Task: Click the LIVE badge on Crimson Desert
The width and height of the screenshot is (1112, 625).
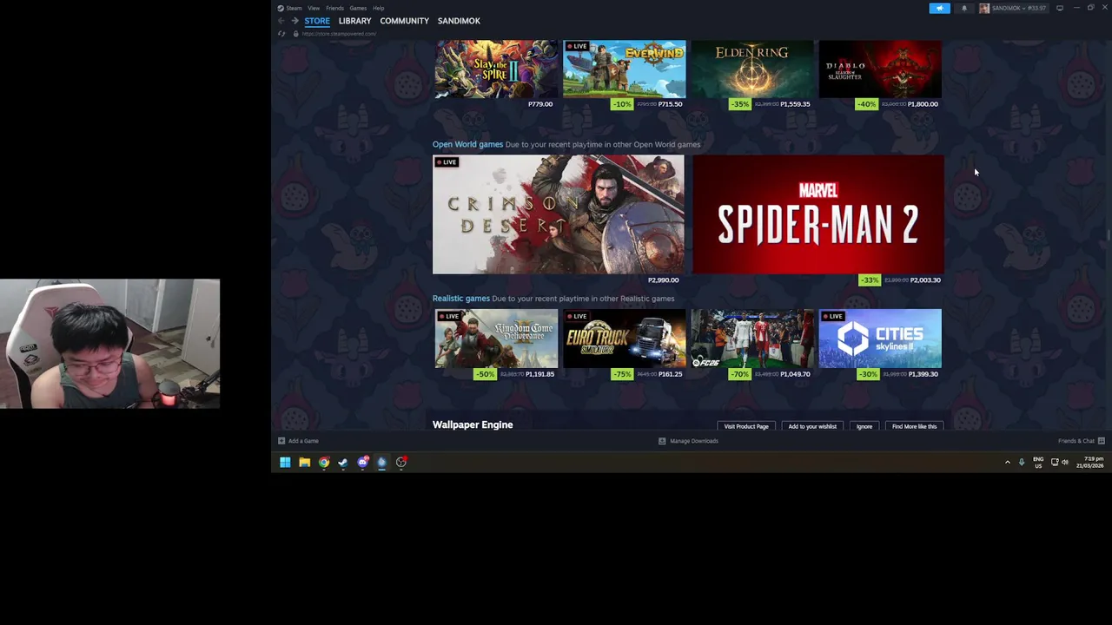Action: [447, 162]
